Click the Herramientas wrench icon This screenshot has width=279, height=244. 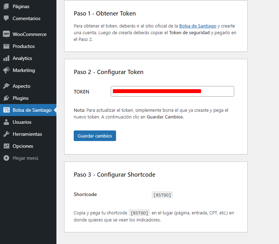pos(6,134)
